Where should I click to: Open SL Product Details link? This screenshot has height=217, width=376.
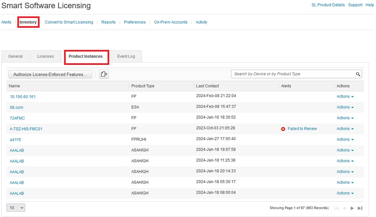[x=328, y=5]
